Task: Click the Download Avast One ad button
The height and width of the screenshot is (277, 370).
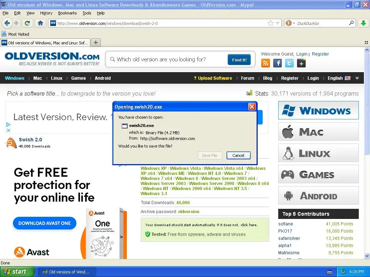Action: (x=44, y=223)
